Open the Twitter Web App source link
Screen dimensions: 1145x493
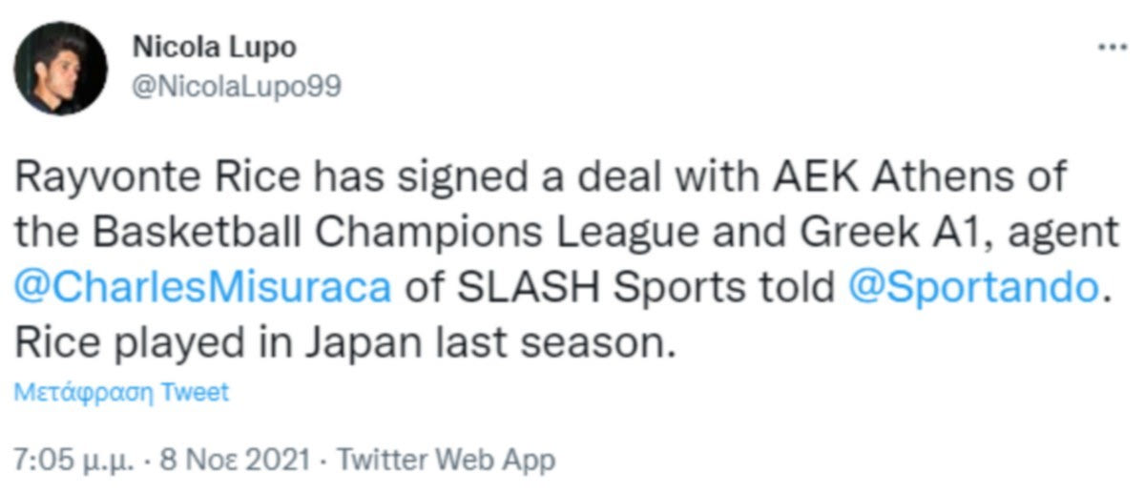click(447, 460)
